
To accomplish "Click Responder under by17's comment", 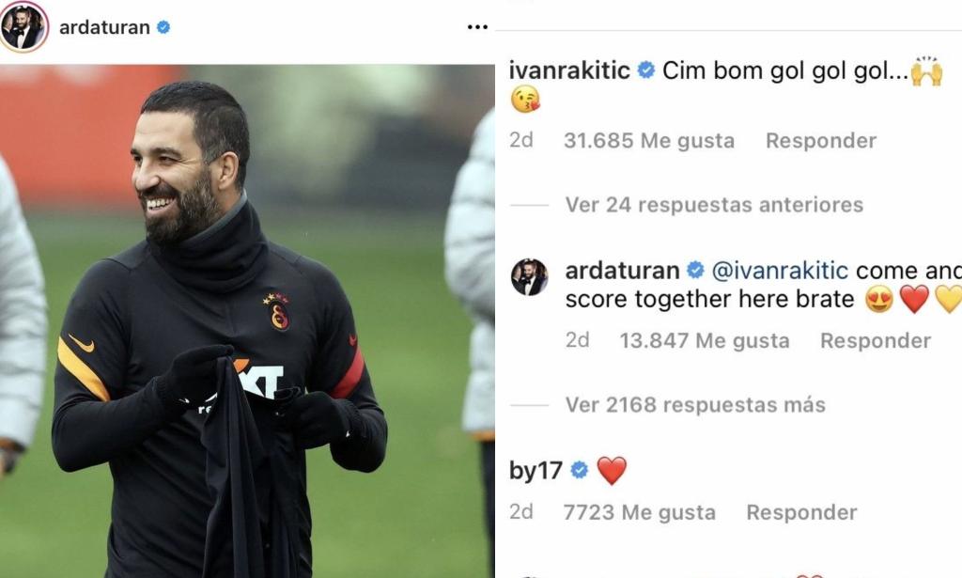I will coord(801,512).
